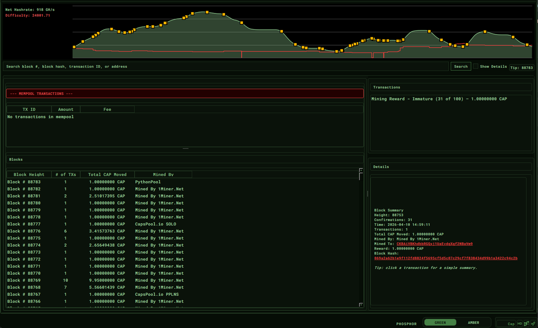Click the TX ID mempool column header
Screen dimensions: 538x328
29,109
